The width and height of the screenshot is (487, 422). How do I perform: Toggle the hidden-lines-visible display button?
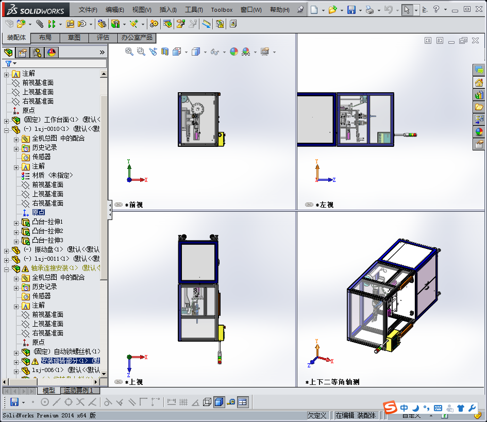[207, 402]
